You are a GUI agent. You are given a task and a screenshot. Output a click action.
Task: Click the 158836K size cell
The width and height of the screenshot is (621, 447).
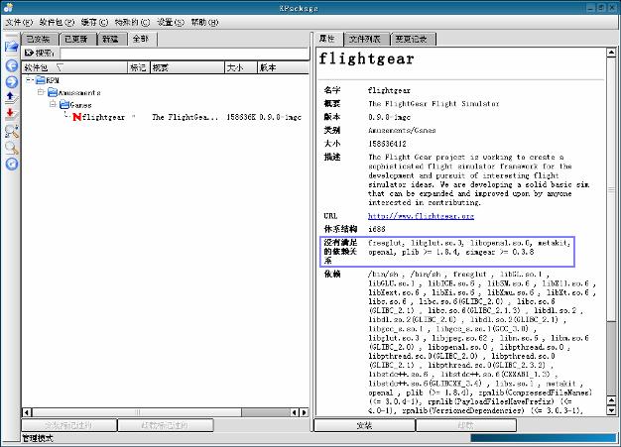241,117
